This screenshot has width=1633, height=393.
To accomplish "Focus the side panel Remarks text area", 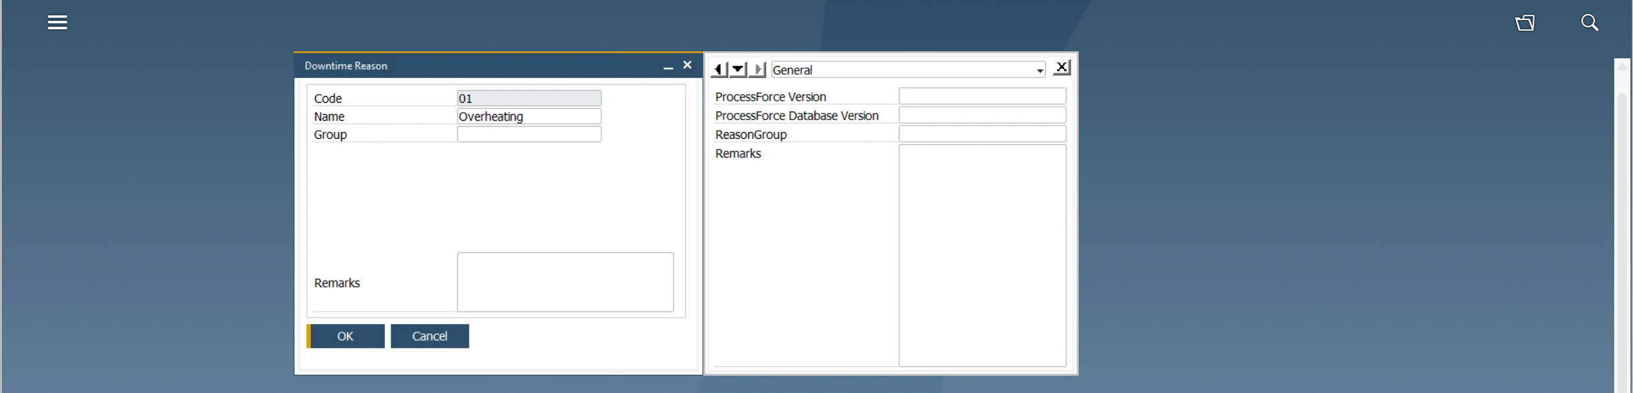I will pos(982,256).
